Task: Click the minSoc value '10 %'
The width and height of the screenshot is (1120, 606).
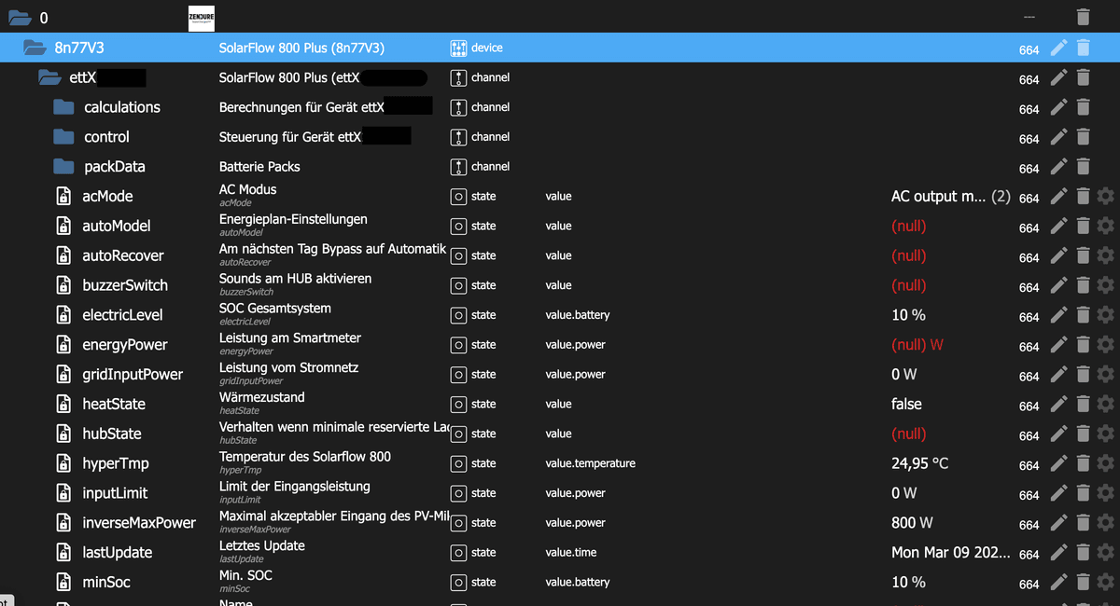Action: point(908,582)
